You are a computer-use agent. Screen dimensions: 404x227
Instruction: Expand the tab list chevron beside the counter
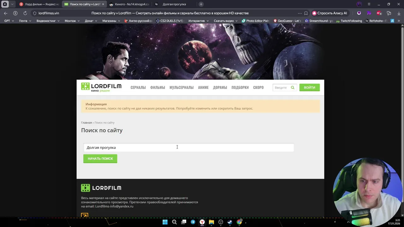click(12, 4)
